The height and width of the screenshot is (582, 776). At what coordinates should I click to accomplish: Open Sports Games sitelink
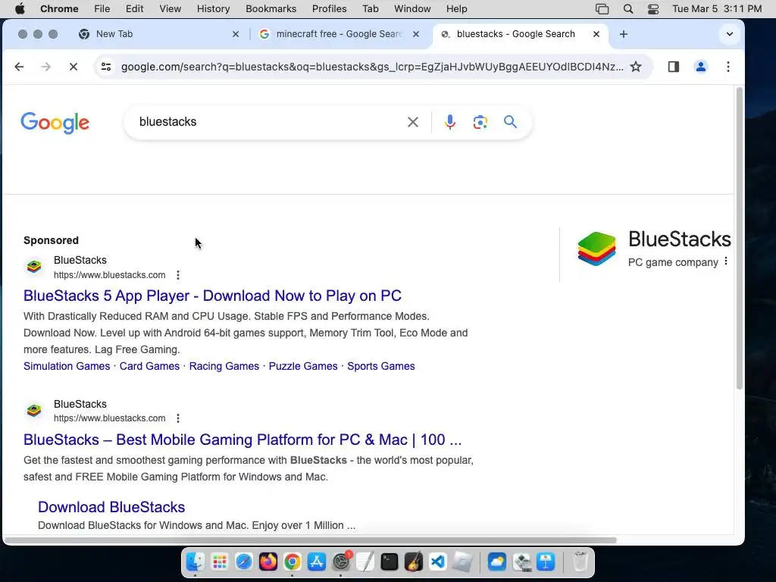coord(381,366)
